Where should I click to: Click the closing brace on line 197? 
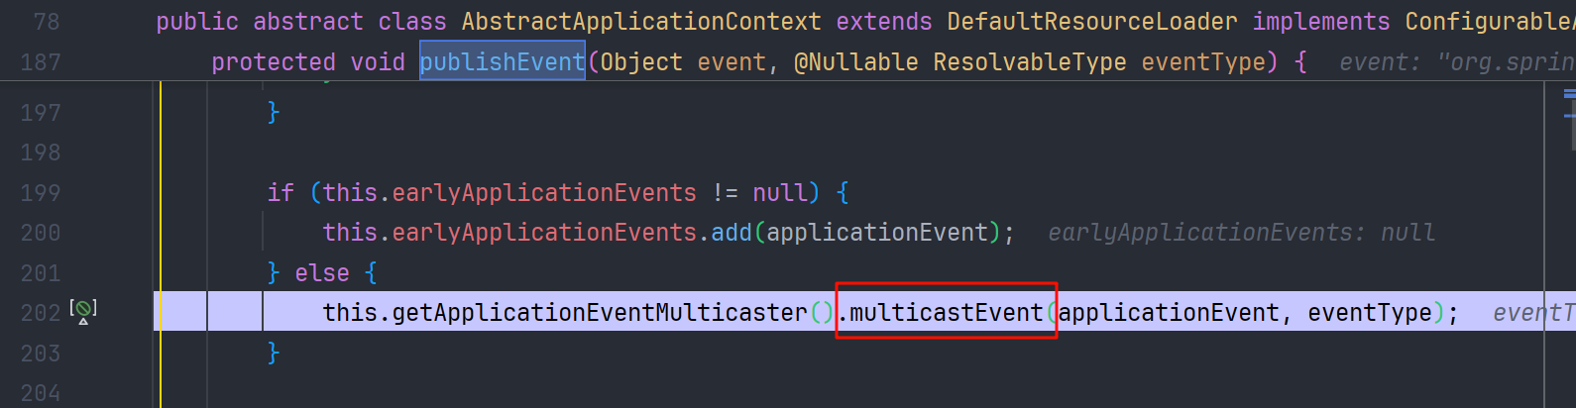pyautogui.click(x=274, y=113)
